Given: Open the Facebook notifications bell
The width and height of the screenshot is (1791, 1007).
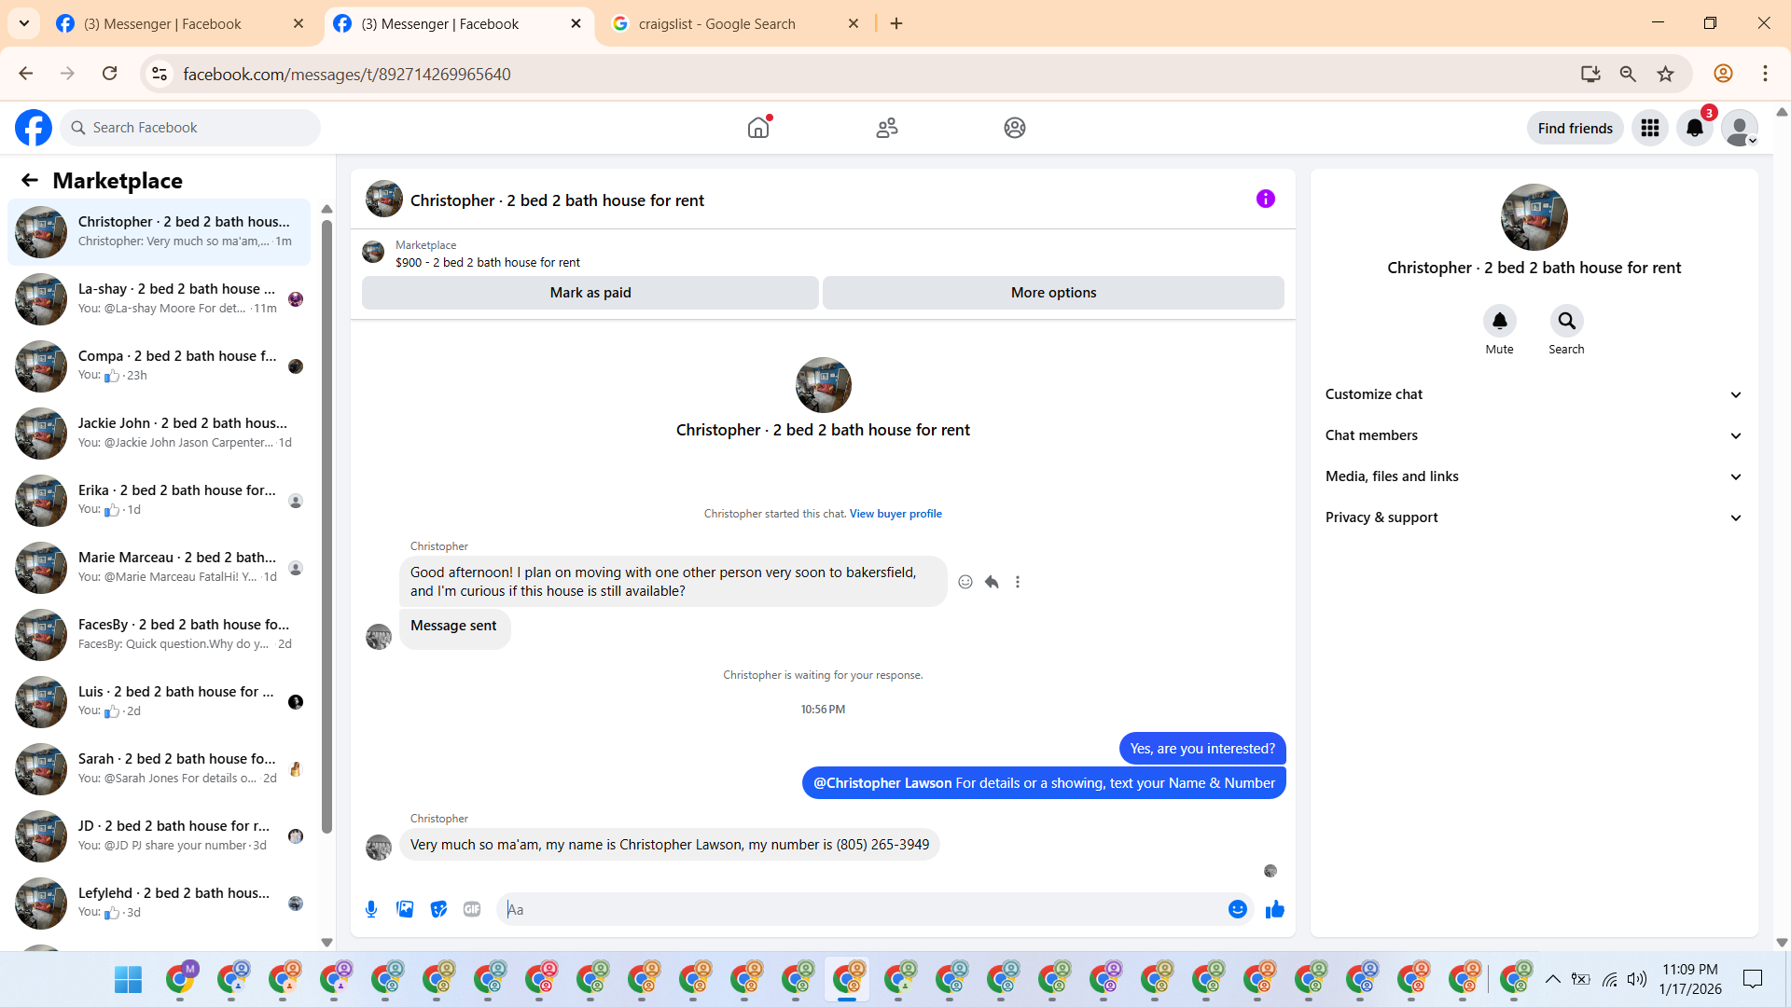Looking at the screenshot, I should pos(1694,128).
